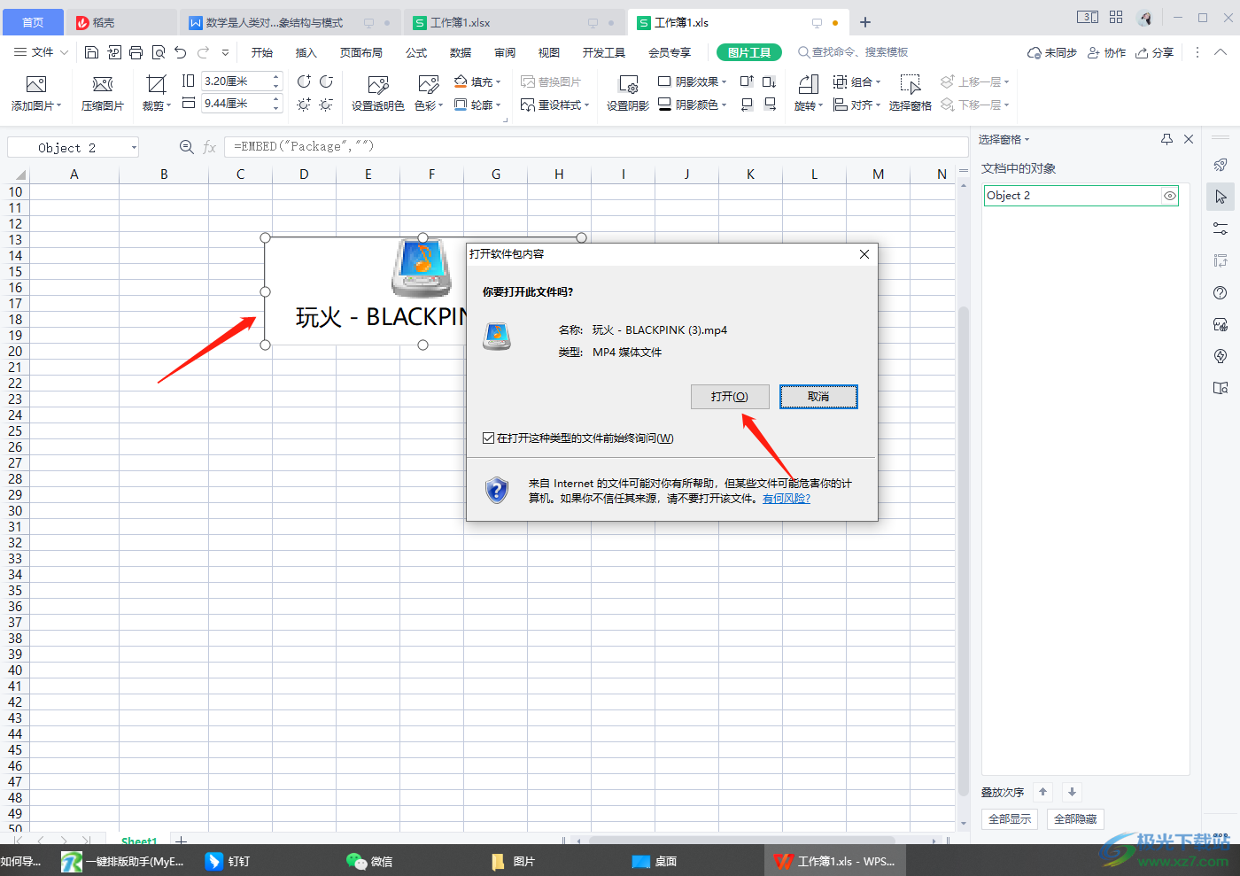The height and width of the screenshot is (876, 1240).
Task: Open the 图片 folder from the taskbar
Action: pos(514,861)
